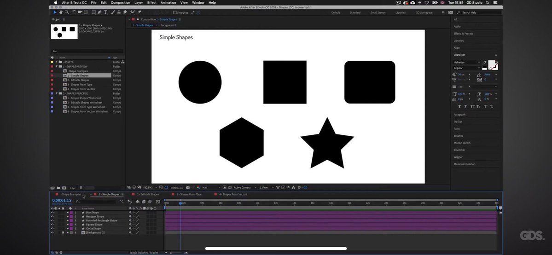The height and width of the screenshot is (255, 552).
Task: Open the Wiggler panel
Action: 458,157
